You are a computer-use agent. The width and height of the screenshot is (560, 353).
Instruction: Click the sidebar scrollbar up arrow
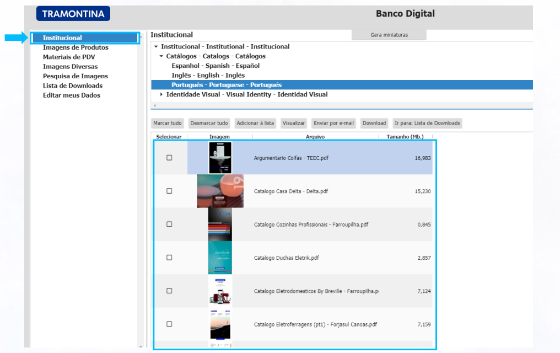click(141, 36)
